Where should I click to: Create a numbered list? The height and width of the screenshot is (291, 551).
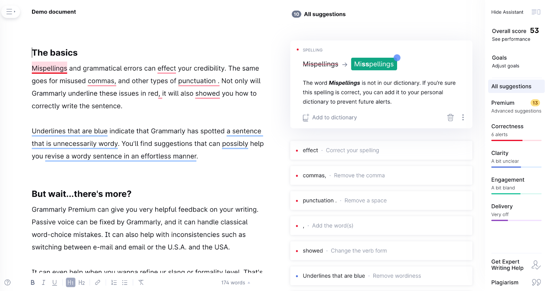click(x=114, y=282)
